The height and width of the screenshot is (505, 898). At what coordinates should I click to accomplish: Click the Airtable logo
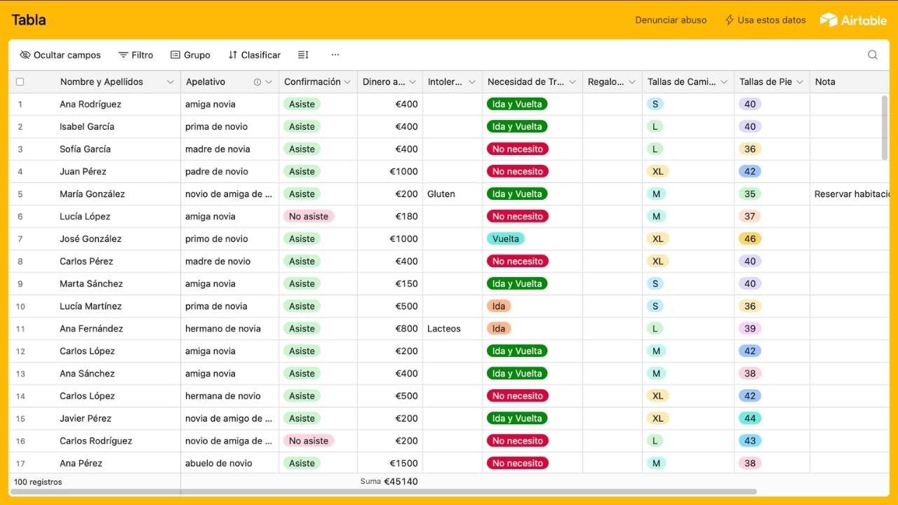coord(853,20)
